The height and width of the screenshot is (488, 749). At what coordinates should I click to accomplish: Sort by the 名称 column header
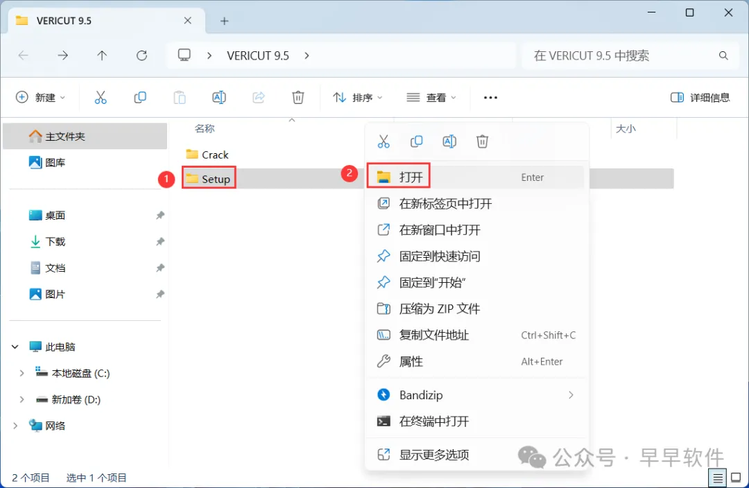click(205, 128)
